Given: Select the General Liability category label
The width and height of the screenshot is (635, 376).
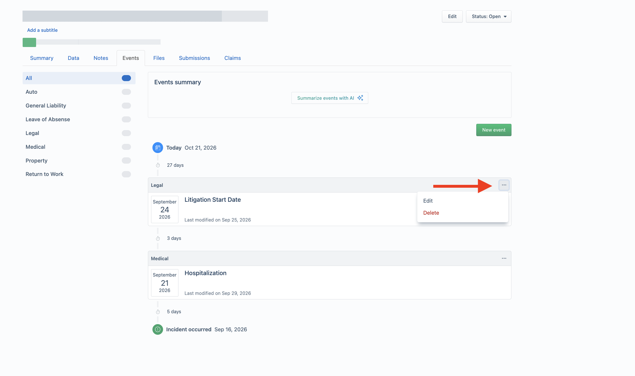Looking at the screenshot, I should click(x=46, y=106).
